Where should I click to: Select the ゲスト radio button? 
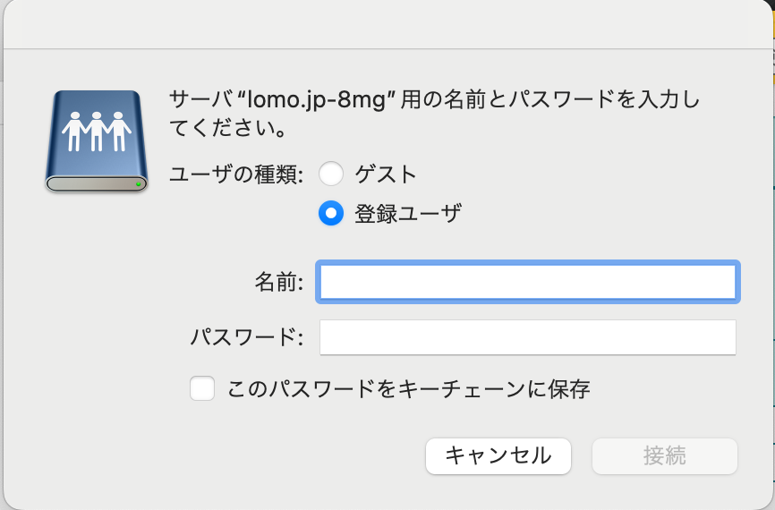pyautogui.click(x=331, y=173)
